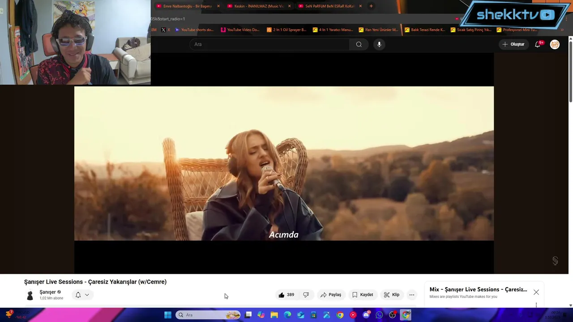Click the Mix - Şanışer Live Sessions heading
The width and height of the screenshot is (573, 322).
point(478,289)
